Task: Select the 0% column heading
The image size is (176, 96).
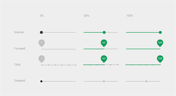Action: [x=42, y=16]
